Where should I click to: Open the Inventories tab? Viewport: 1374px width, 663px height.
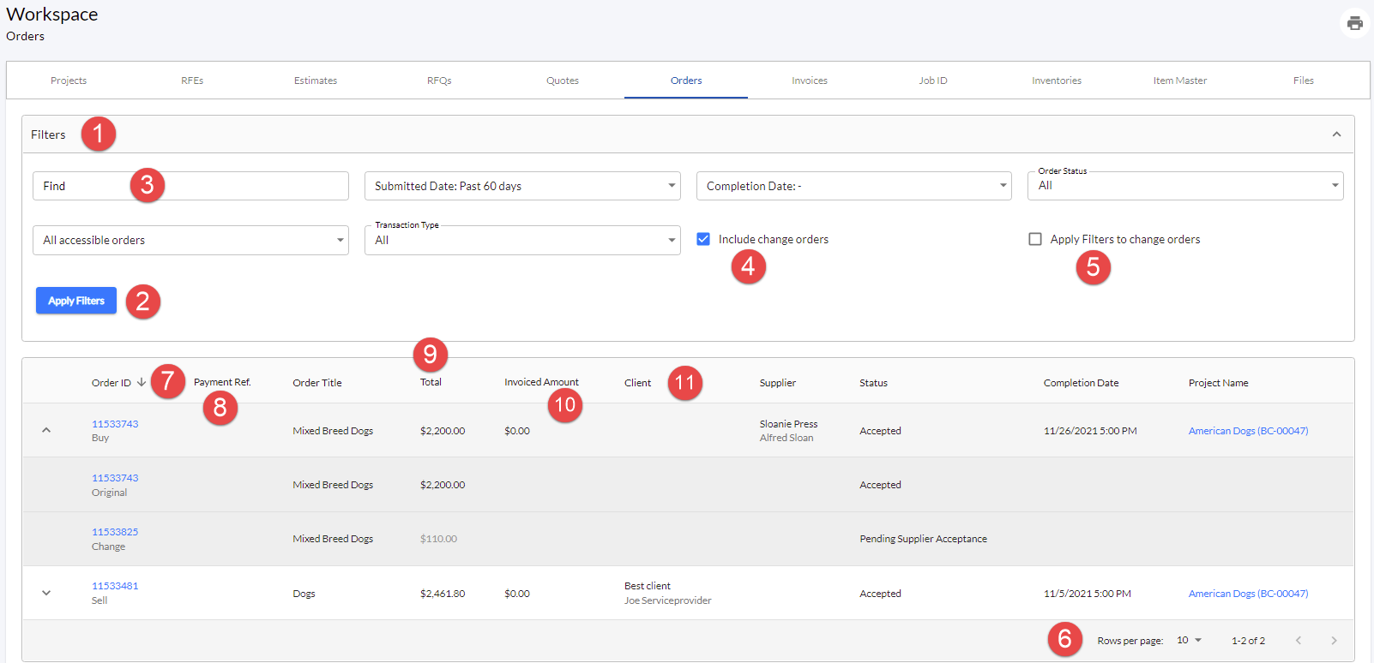[x=1057, y=81]
